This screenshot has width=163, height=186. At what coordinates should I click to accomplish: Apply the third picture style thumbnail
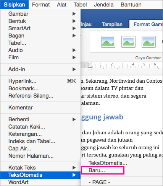(x=148, y=42)
